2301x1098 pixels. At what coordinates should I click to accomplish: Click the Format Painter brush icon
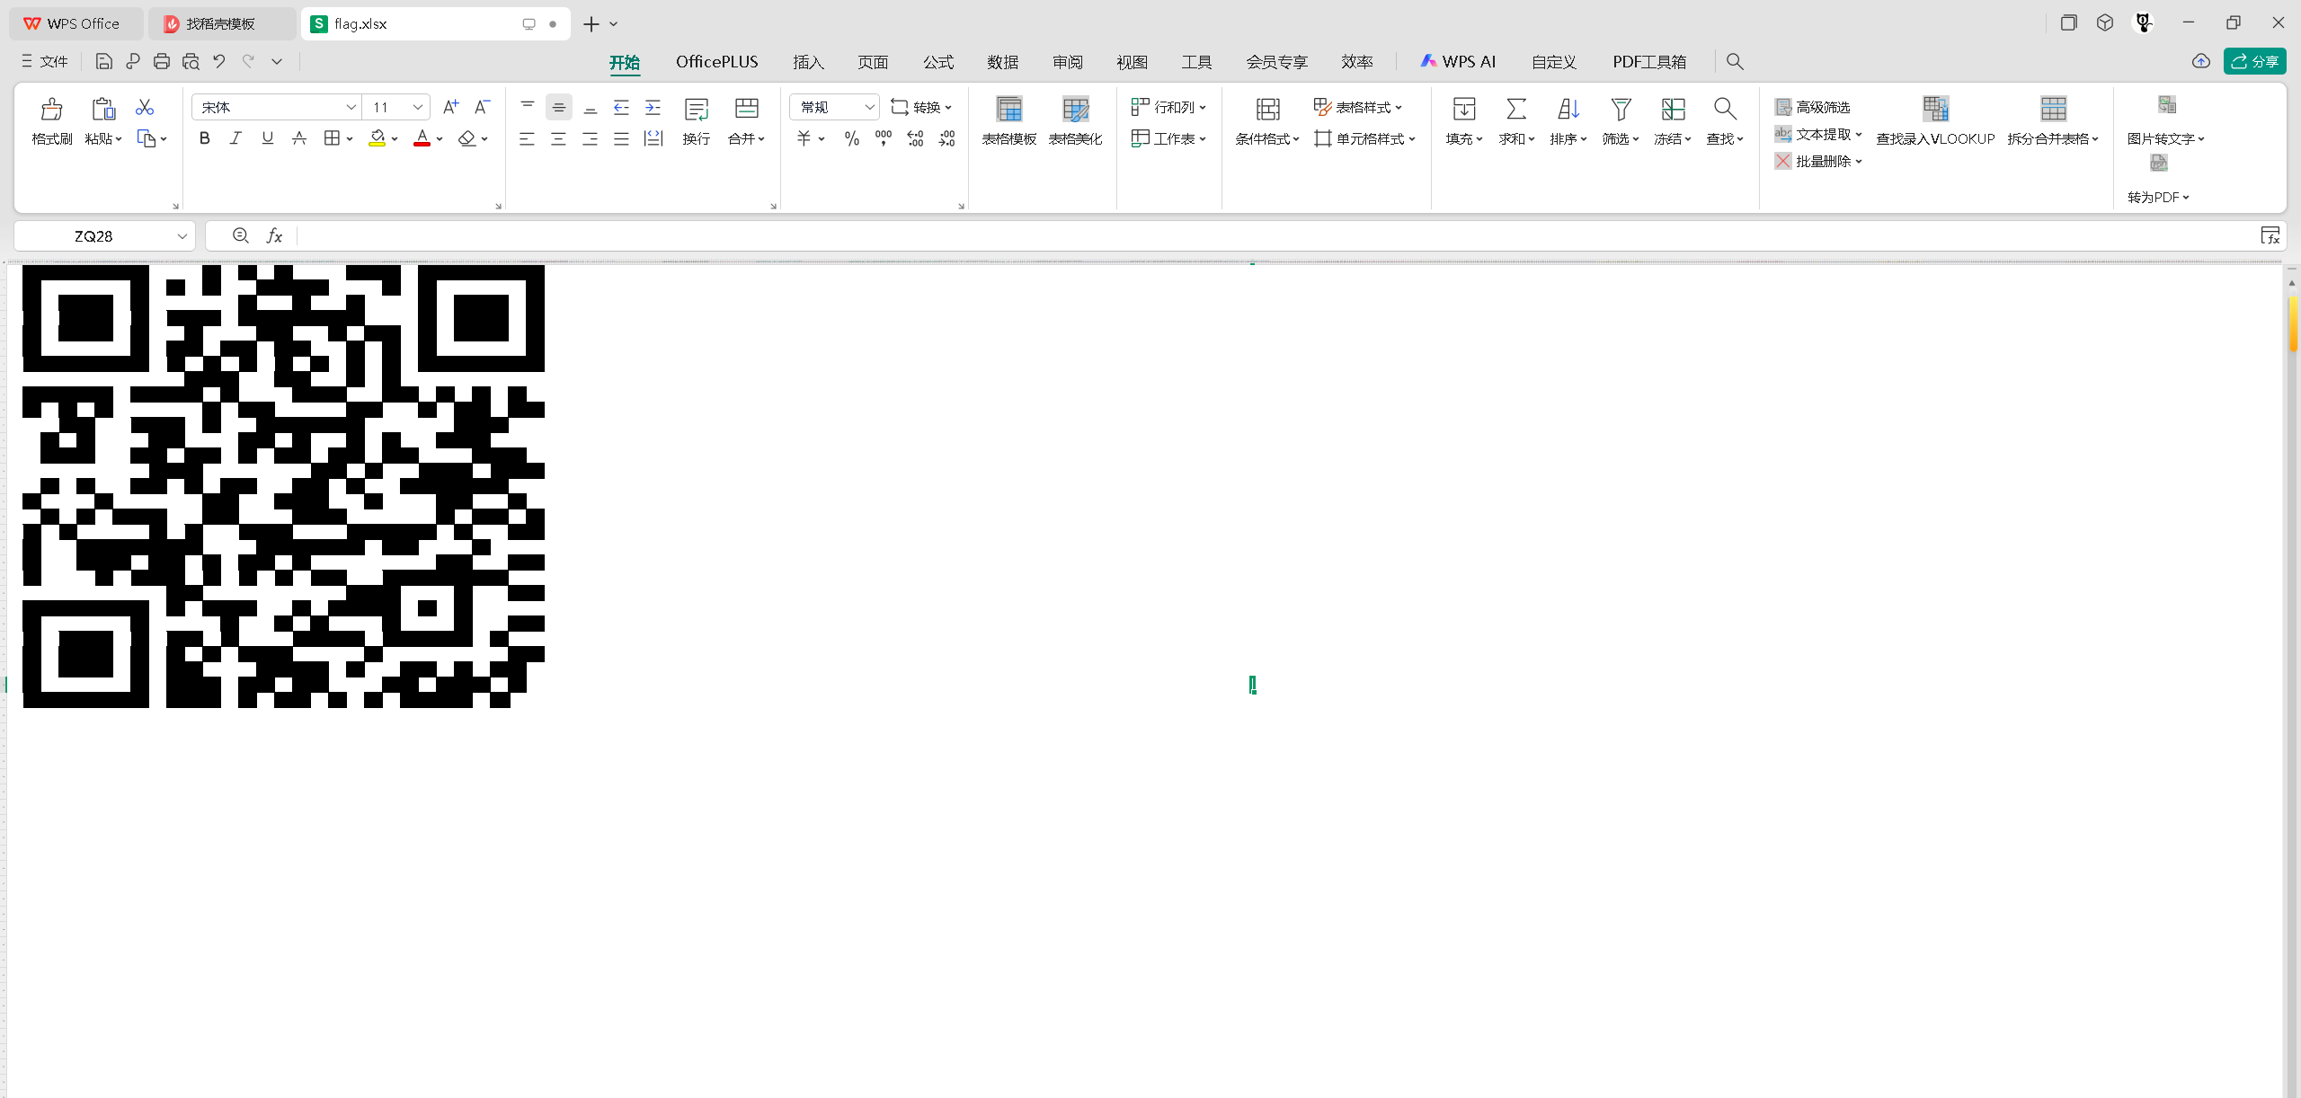pyautogui.click(x=51, y=110)
